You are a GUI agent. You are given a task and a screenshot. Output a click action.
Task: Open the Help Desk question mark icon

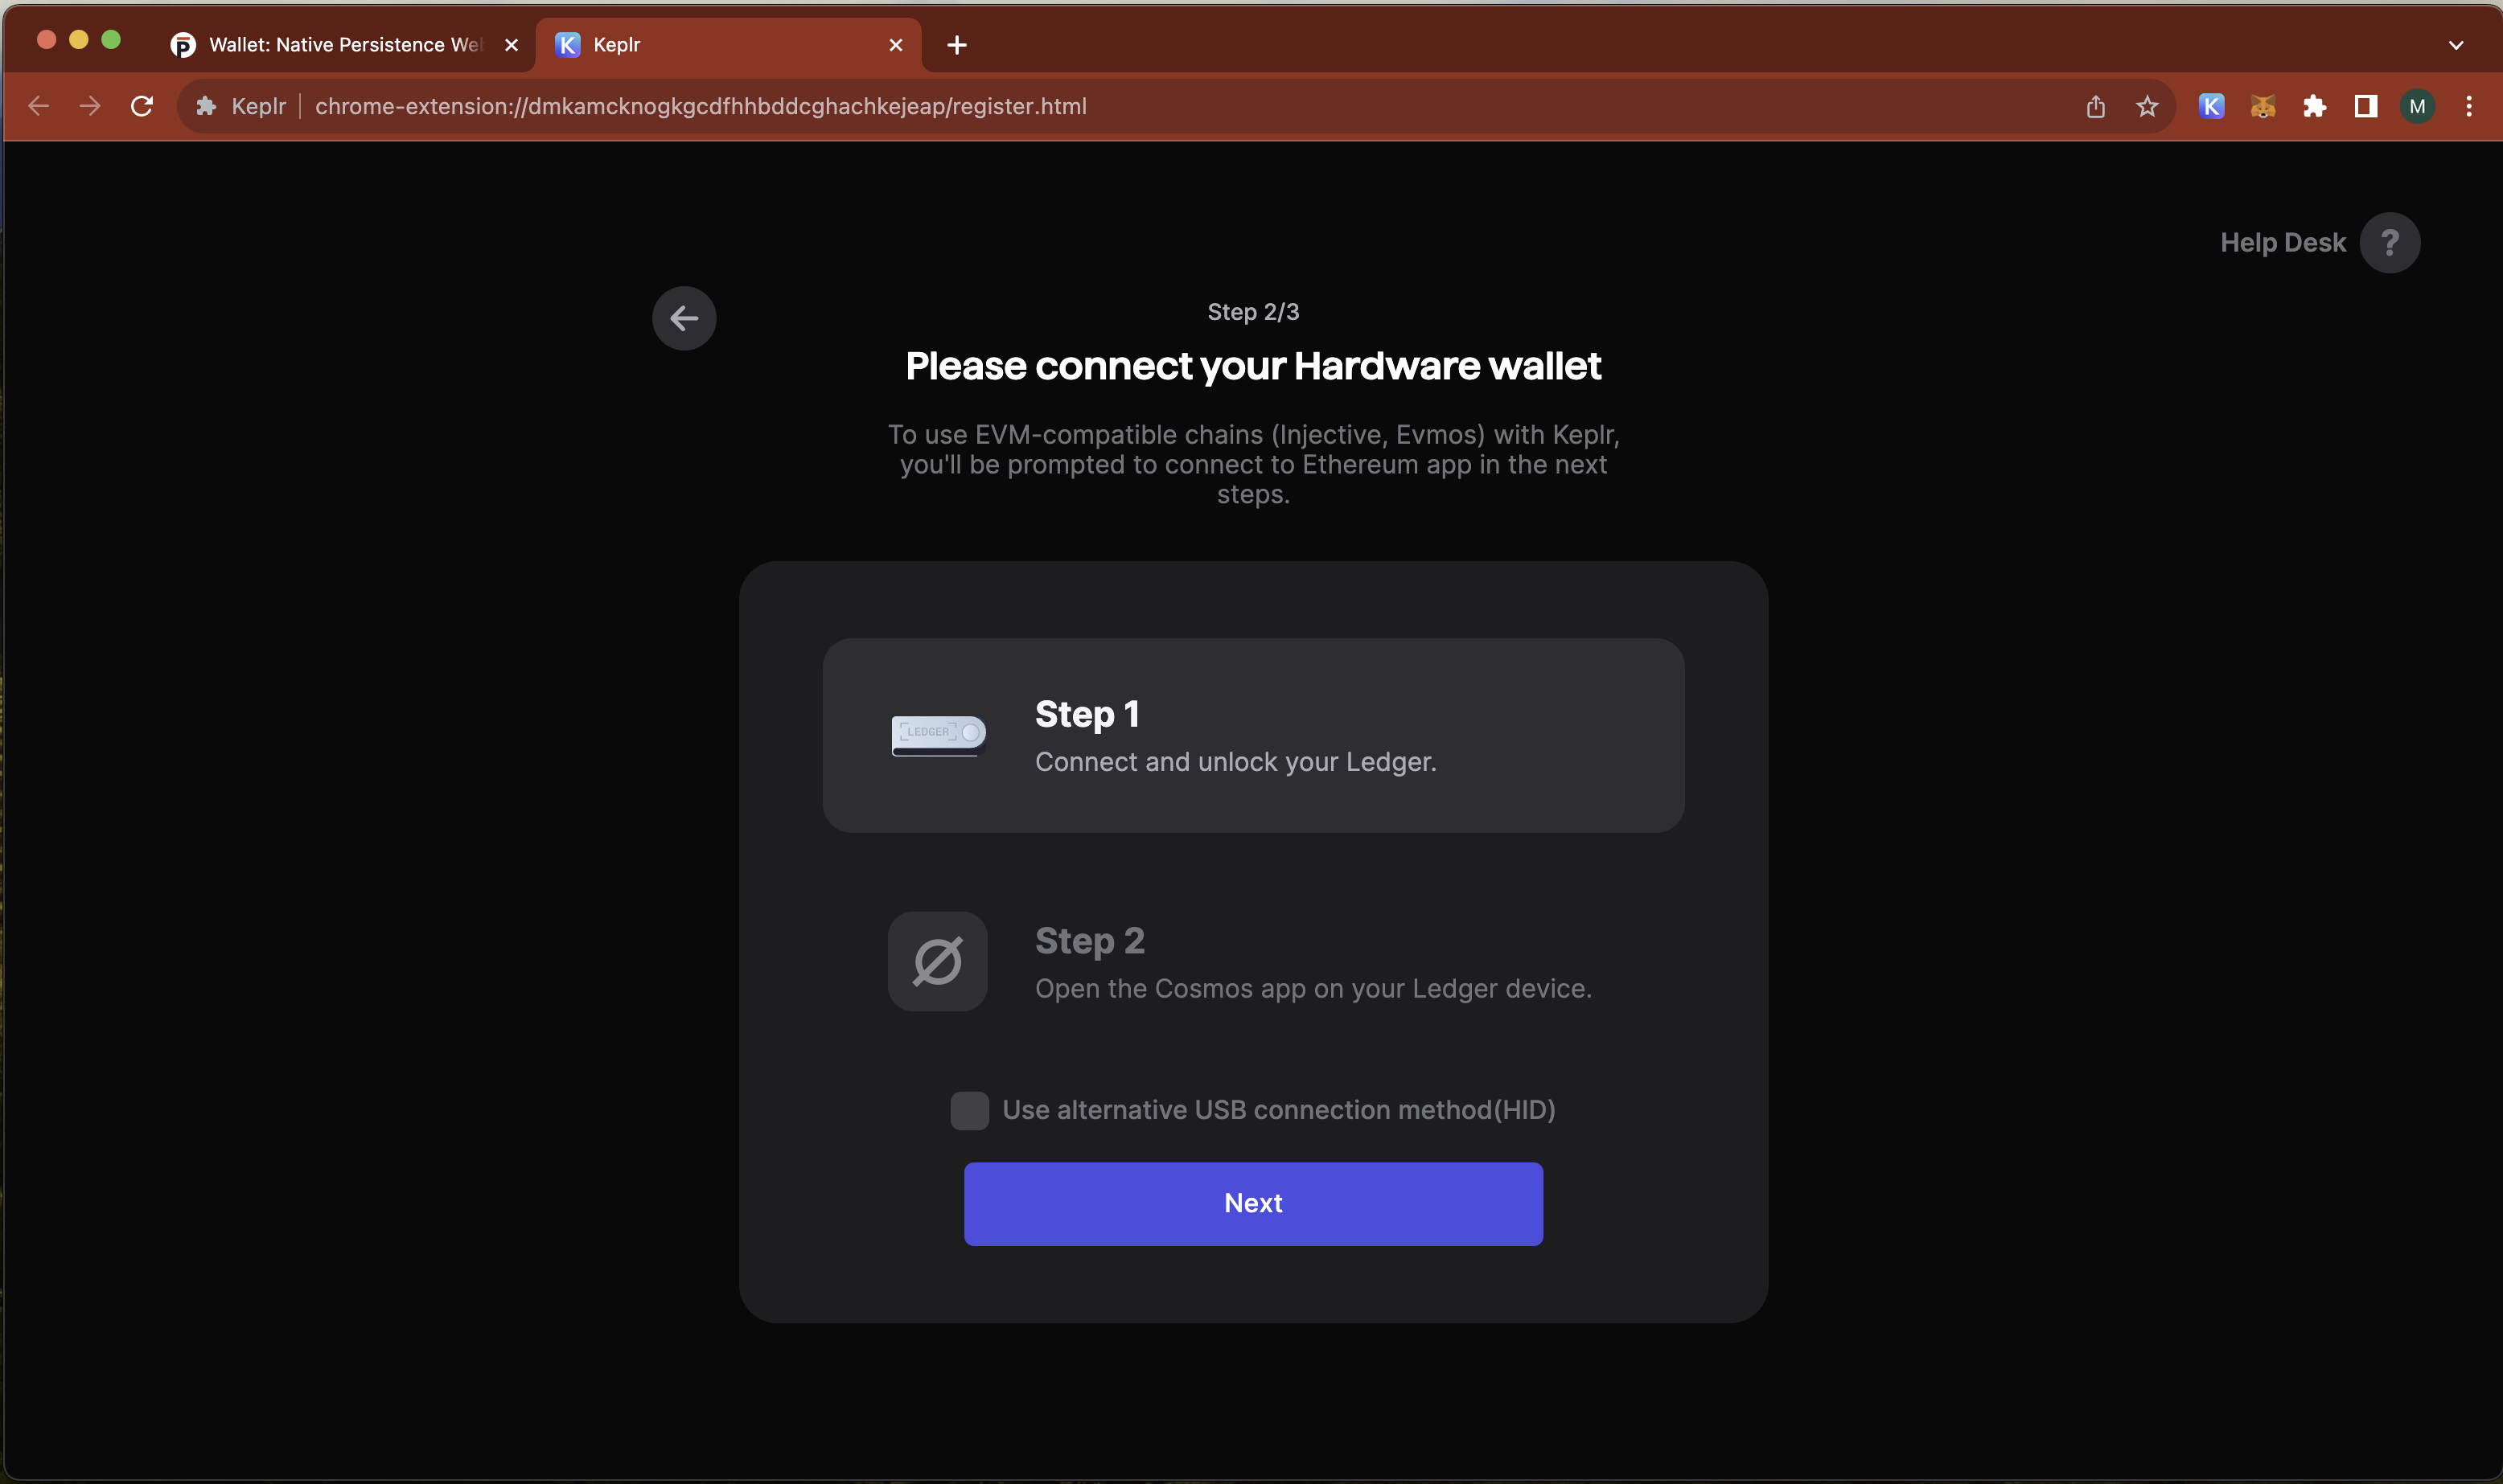[2389, 243]
